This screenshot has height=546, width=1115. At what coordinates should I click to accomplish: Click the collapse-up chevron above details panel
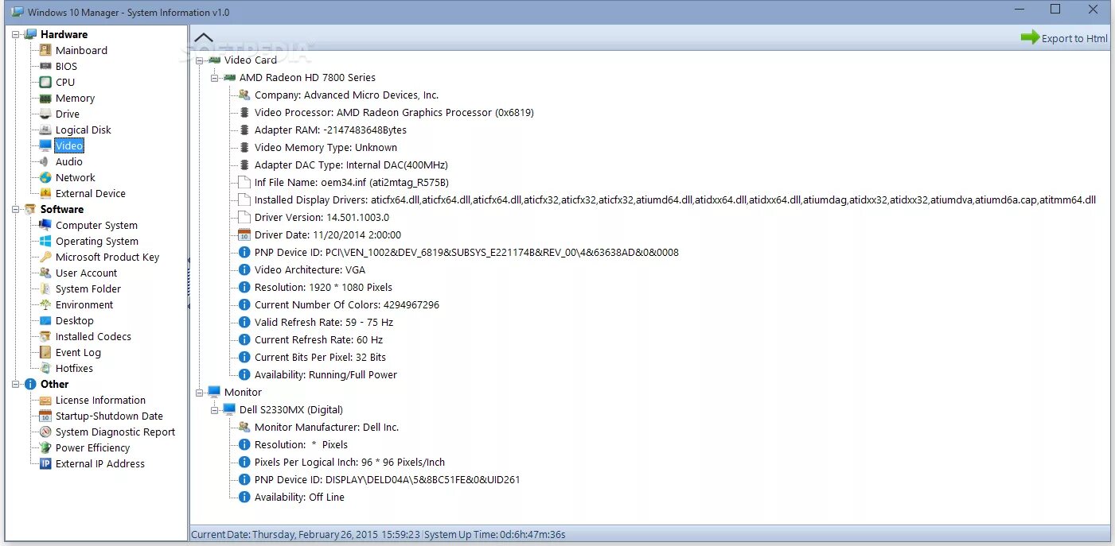pos(204,37)
